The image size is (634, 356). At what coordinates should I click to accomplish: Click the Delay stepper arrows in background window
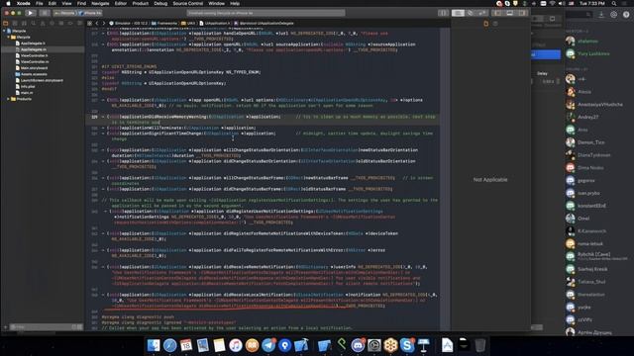[559, 81]
